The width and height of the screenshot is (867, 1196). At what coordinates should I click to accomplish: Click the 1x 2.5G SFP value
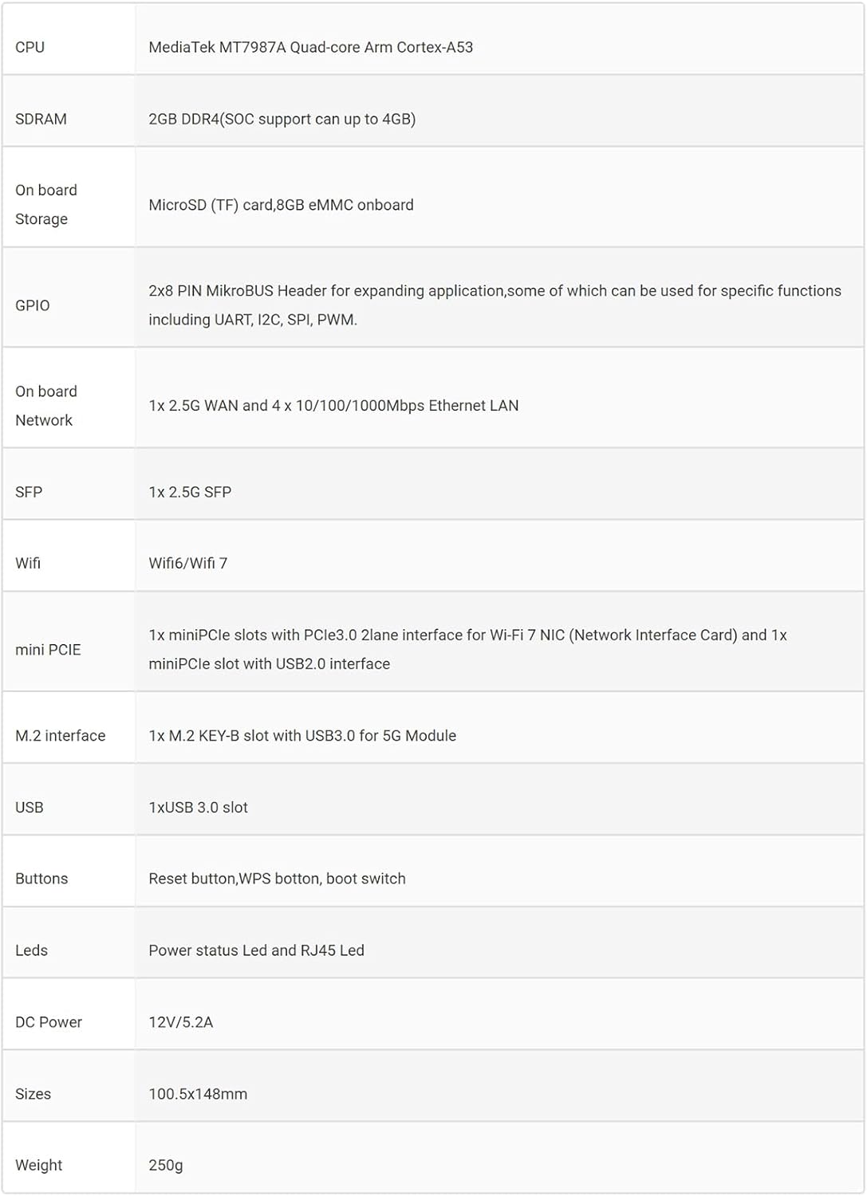click(x=190, y=492)
